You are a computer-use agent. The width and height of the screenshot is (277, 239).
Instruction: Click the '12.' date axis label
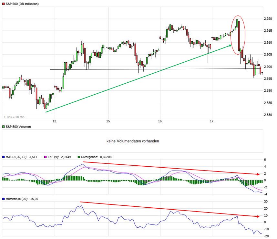(x=55, y=121)
